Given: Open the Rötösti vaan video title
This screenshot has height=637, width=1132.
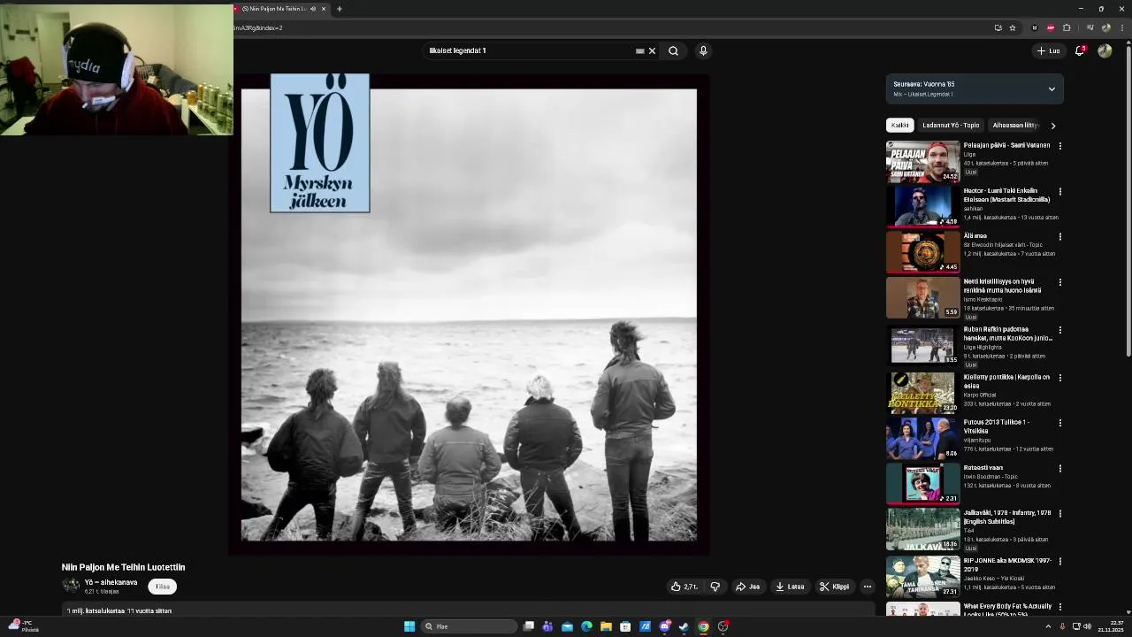Looking at the screenshot, I should tap(983, 468).
